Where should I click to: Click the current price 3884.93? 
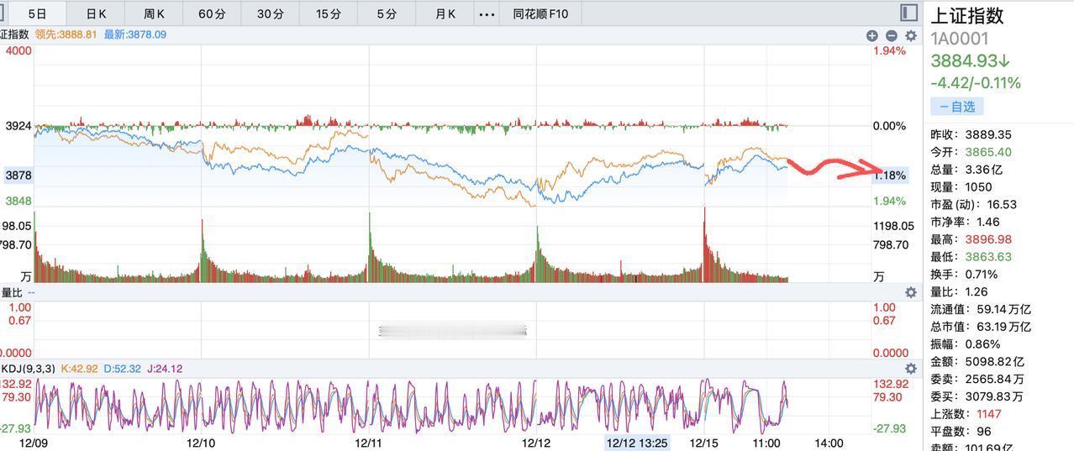970,61
